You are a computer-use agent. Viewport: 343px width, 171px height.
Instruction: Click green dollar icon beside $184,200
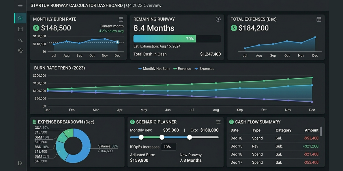tap(234, 28)
